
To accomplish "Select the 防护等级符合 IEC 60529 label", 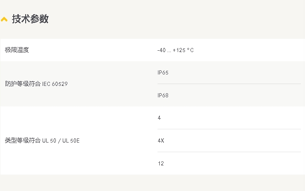I will click(x=36, y=84).
